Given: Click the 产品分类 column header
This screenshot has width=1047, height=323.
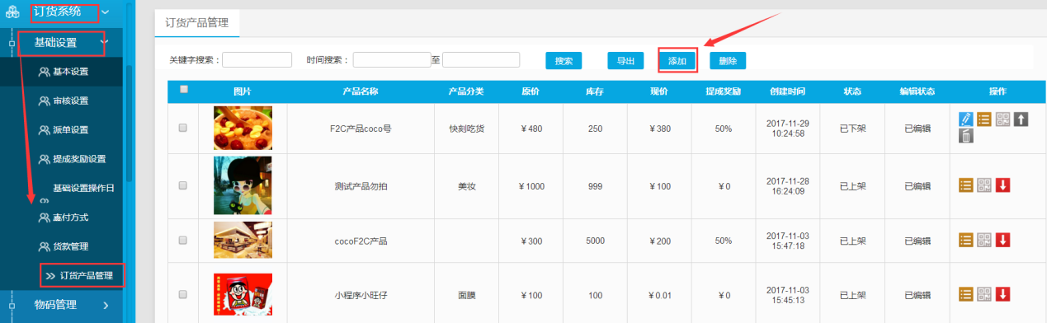Looking at the screenshot, I should 466,91.
